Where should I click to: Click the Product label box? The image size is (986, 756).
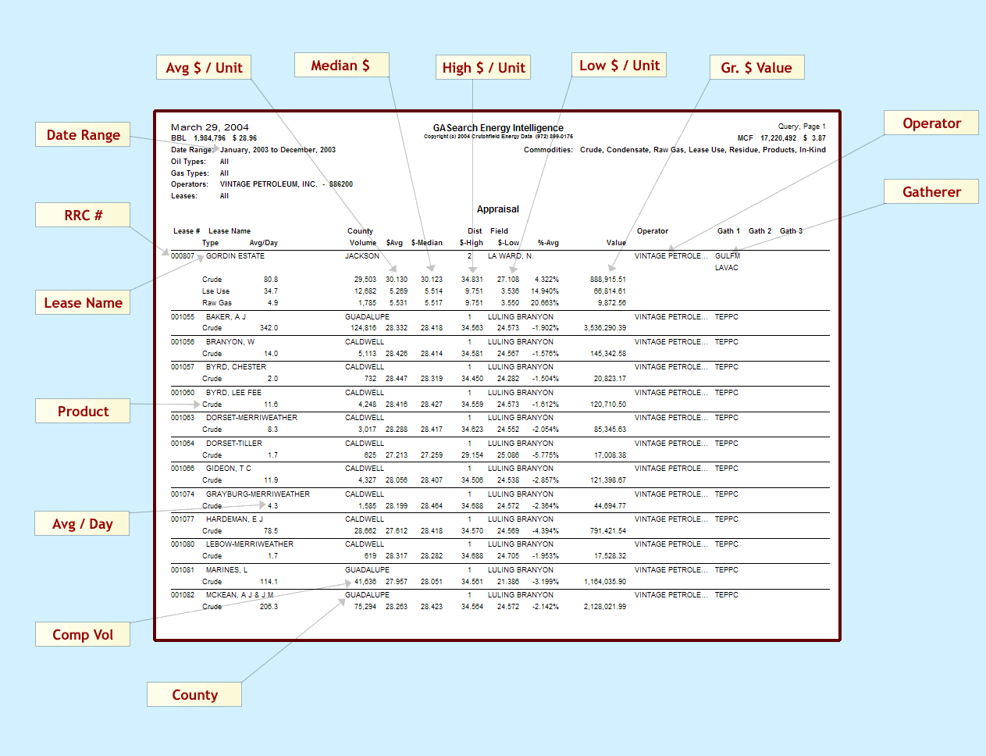click(x=83, y=412)
